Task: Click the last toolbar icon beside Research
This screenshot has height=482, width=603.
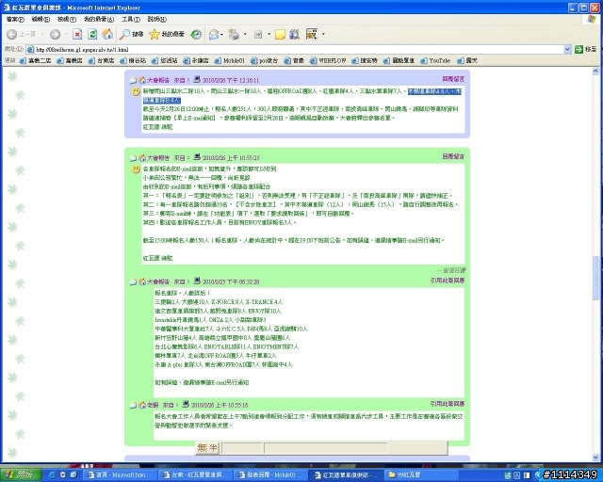Action: [312, 35]
